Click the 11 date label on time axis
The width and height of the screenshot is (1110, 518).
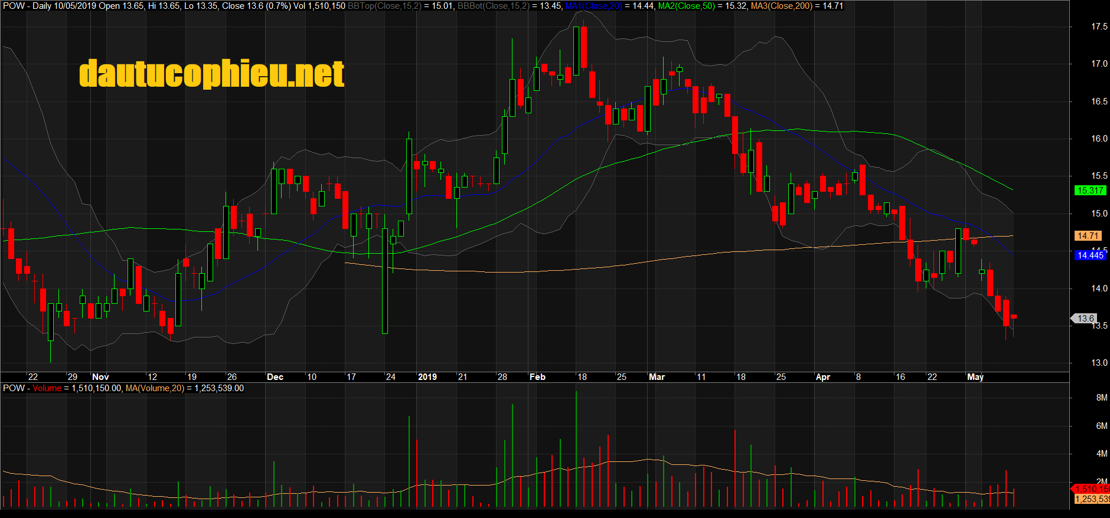[x=701, y=377]
